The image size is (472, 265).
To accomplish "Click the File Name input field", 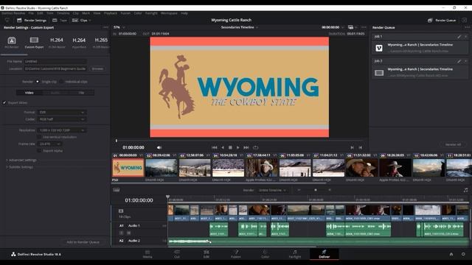I will [x=55, y=61].
